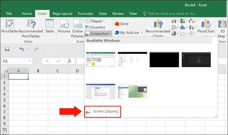Select the dark dialog window thumbnail
Screen dimensions: 228x135
pyautogui.click(x=196, y=59)
